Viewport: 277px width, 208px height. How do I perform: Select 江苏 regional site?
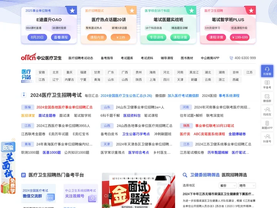click(x=249, y=72)
